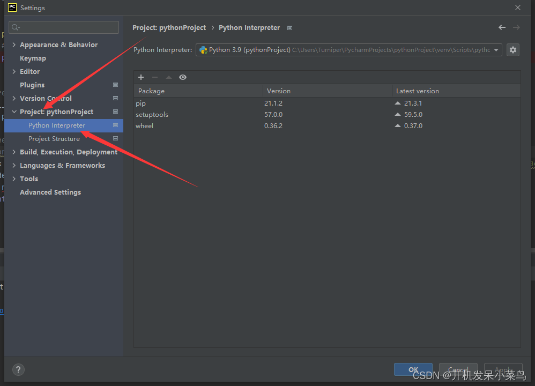535x386 pixels.
Task: Click the uninstall package minus icon
Action: (155, 77)
